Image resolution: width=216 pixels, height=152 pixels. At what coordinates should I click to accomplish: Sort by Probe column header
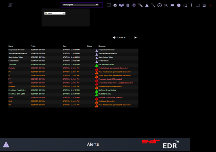click(33, 46)
